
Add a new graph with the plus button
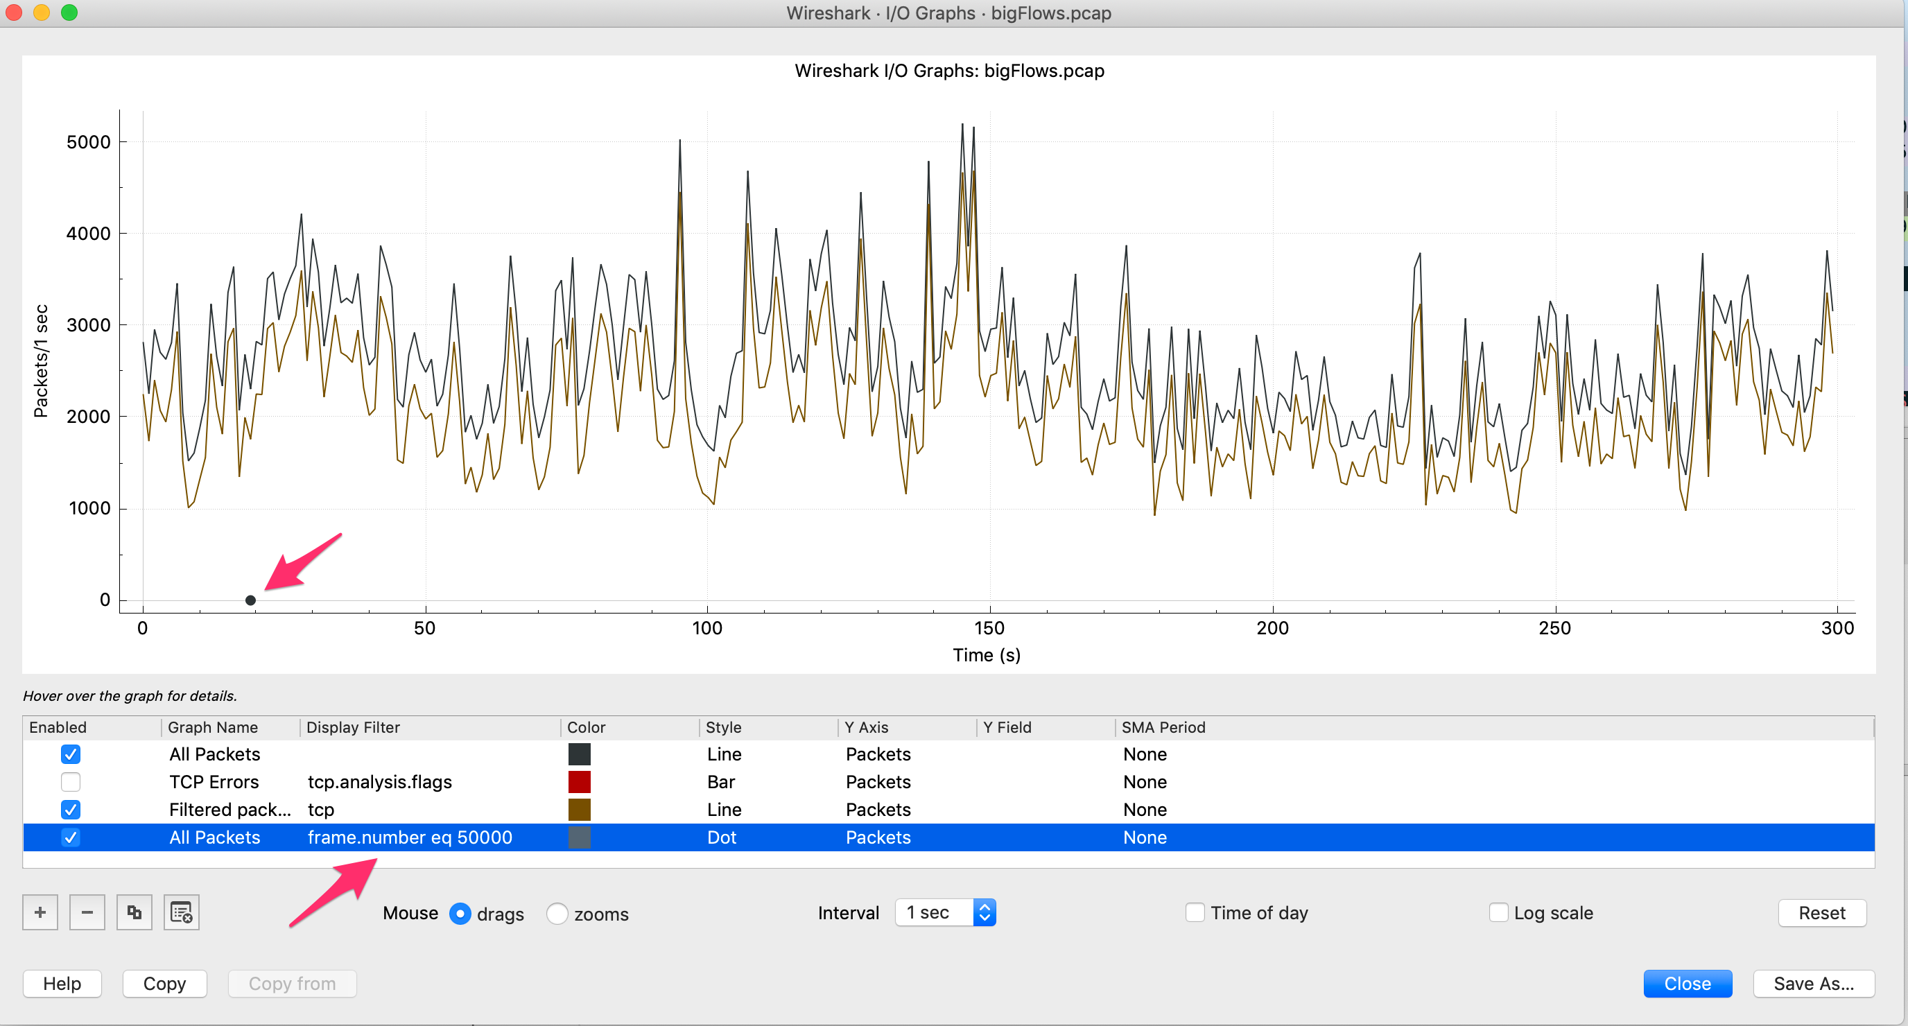pyautogui.click(x=40, y=912)
